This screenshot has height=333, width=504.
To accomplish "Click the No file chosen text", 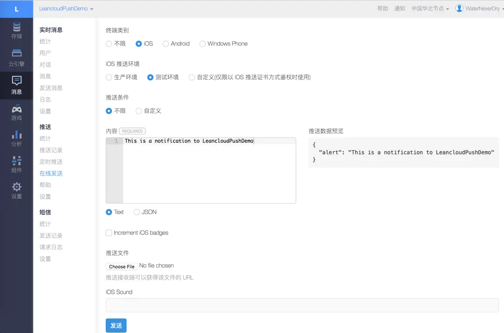I will (x=157, y=266).
